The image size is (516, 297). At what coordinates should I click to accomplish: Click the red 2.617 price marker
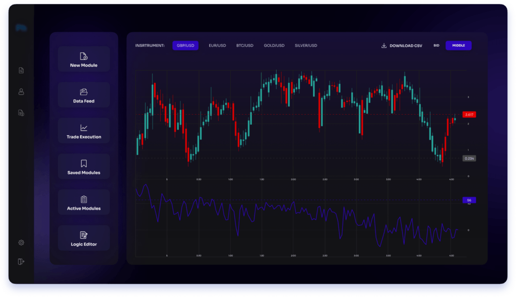coord(470,114)
